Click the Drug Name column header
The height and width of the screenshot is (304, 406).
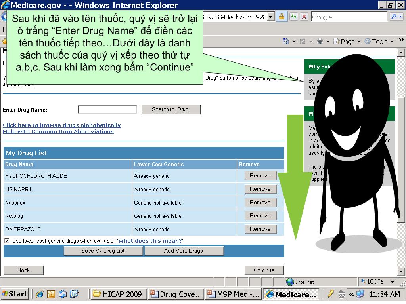(68, 164)
